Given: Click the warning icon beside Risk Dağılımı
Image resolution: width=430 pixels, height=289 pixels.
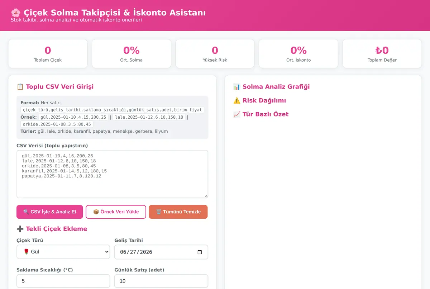Looking at the screenshot, I should click(x=236, y=100).
